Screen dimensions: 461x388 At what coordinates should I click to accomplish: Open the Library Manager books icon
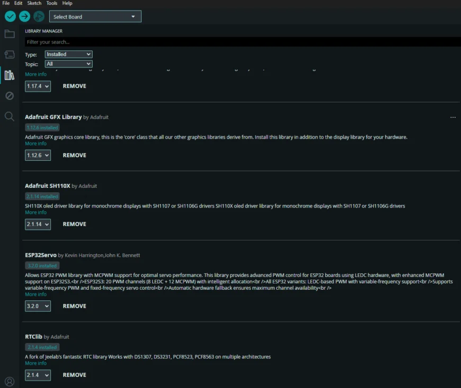pos(10,75)
